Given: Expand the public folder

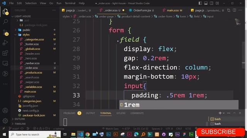Looking at the screenshot, I should [26, 30].
